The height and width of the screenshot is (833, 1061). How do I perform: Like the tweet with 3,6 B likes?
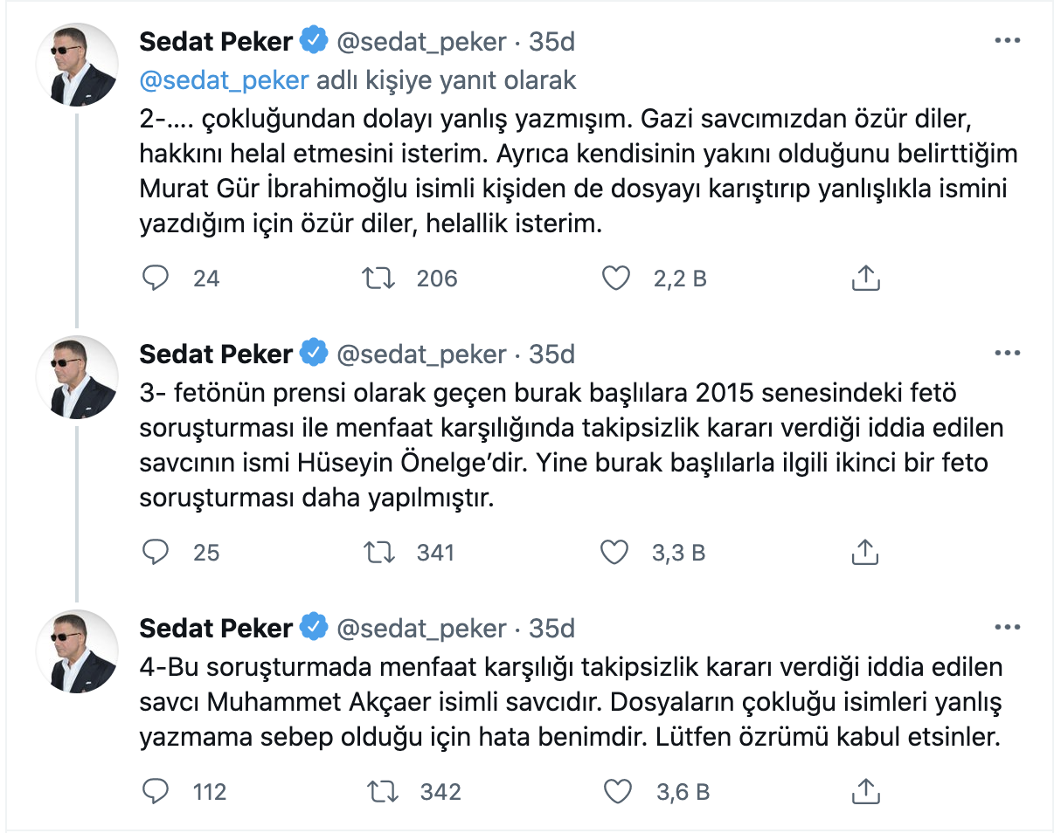(618, 791)
